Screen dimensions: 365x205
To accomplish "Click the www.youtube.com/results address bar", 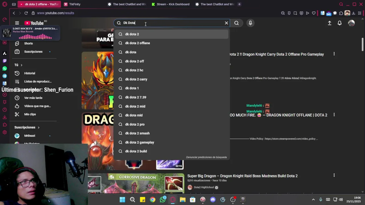I will 55,13.
